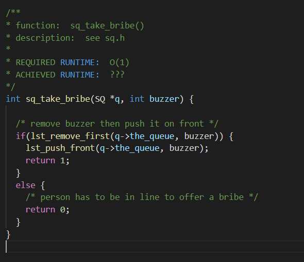Click the 'else' keyword

[26, 185]
